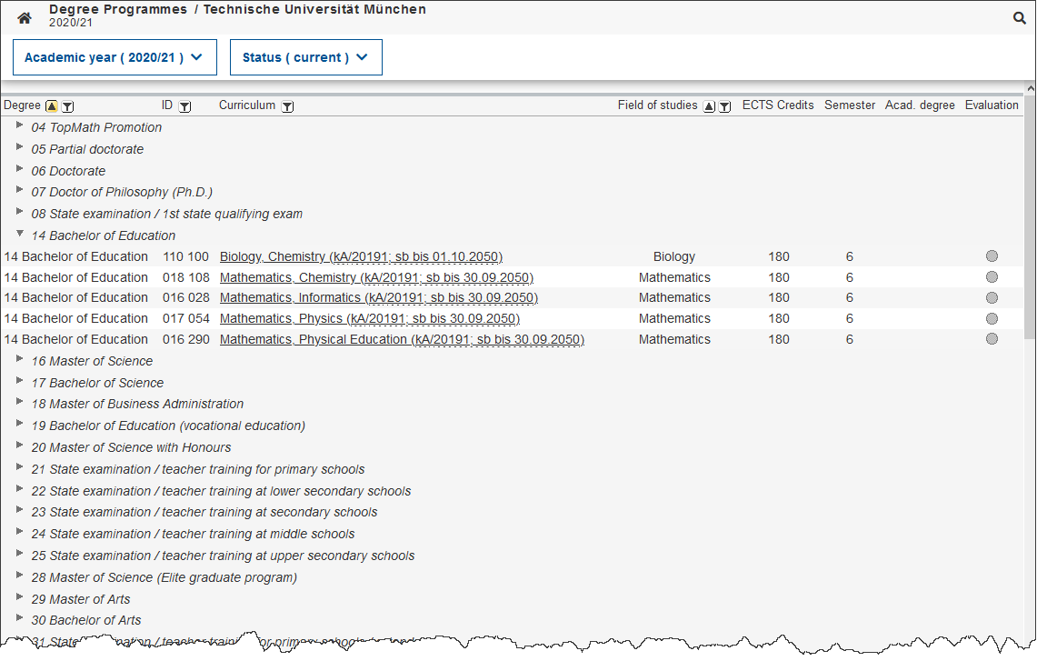Open filter for ID column
Screen dimensions: 1037x661
click(x=184, y=106)
